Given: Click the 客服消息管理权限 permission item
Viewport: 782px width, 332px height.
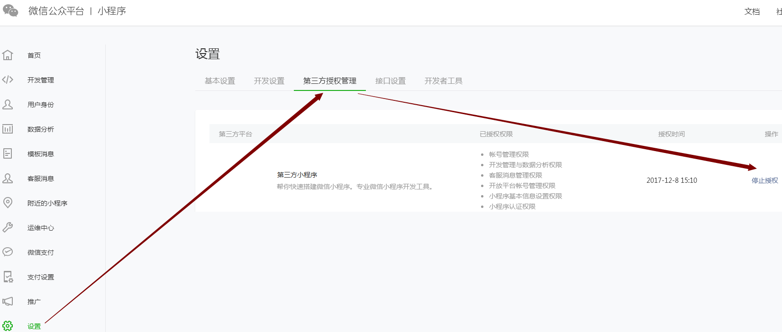Looking at the screenshot, I should [x=516, y=175].
